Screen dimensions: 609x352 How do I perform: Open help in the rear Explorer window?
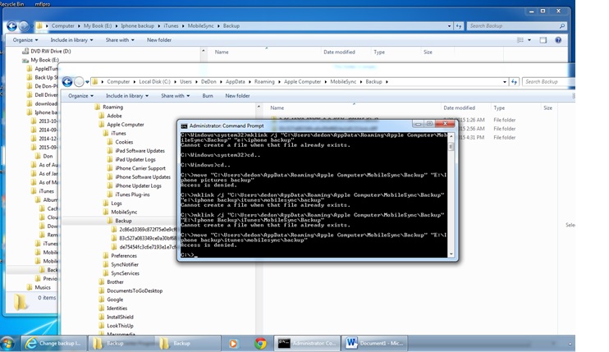tap(558, 40)
